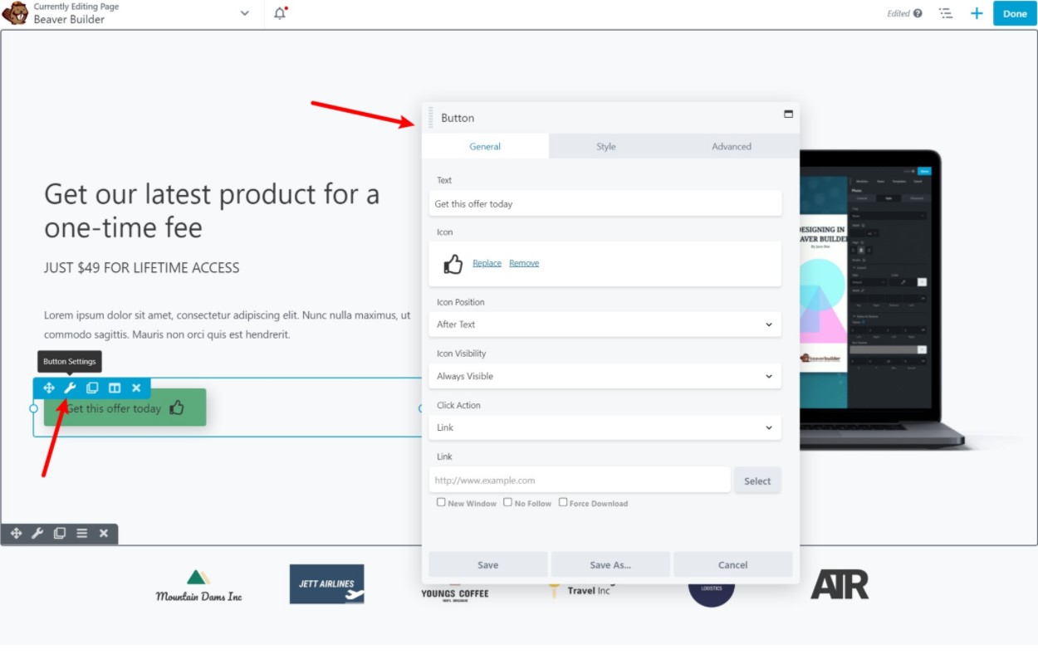
Task: Click the Save As... button
Action: 610,564
